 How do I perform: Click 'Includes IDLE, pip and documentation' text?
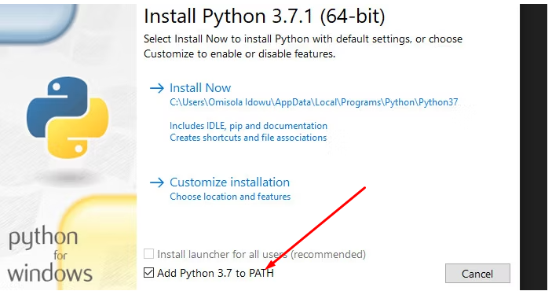[x=248, y=126]
